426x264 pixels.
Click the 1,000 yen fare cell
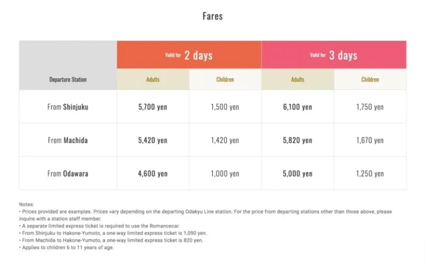(225, 174)
